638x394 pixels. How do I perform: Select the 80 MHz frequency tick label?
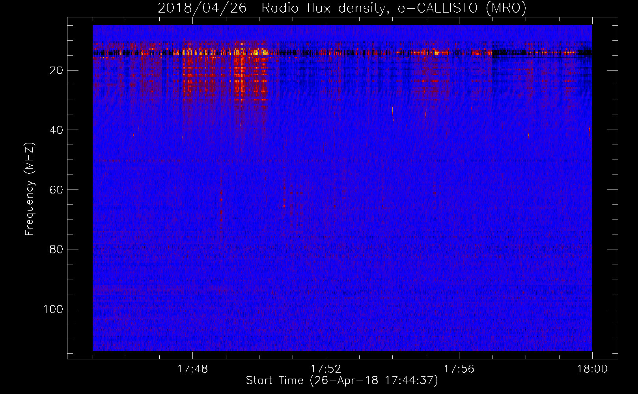coord(56,249)
